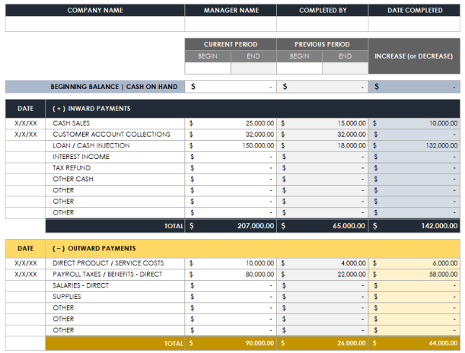
Task: Select the SUPPLIES label
Action: [67, 297]
